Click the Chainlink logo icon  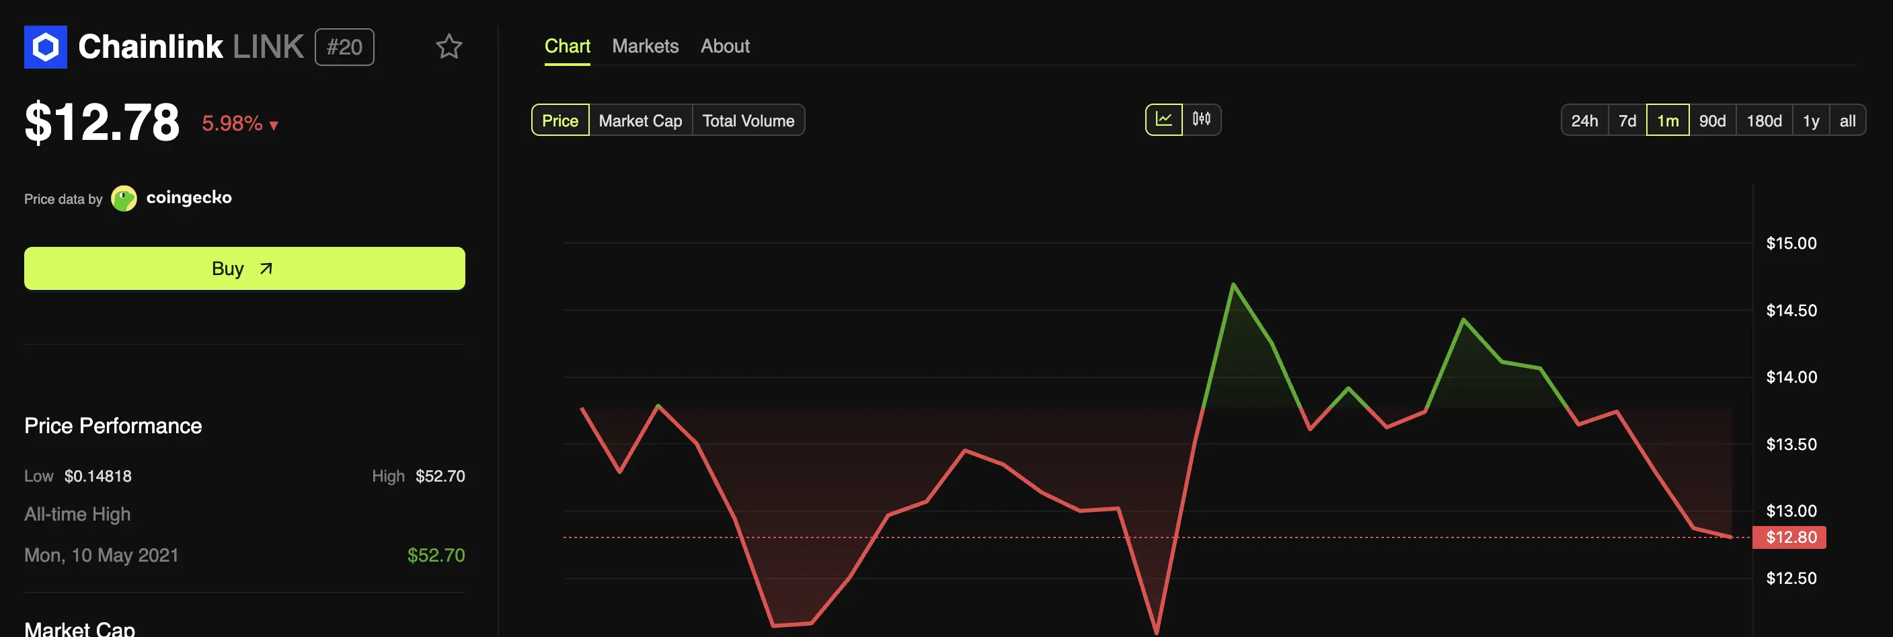click(x=45, y=46)
